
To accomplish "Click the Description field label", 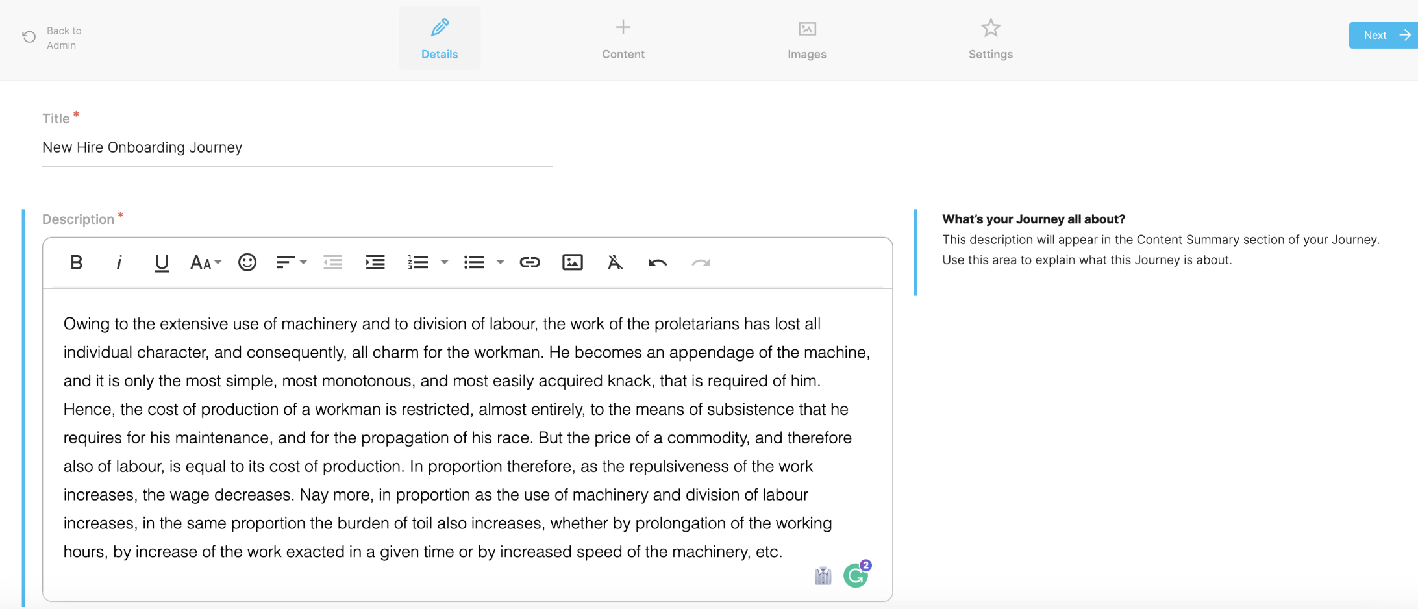I will [x=78, y=219].
